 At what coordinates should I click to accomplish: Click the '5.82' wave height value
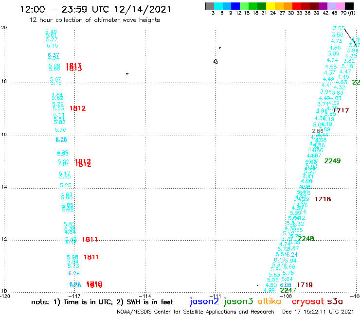click(70, 225)
